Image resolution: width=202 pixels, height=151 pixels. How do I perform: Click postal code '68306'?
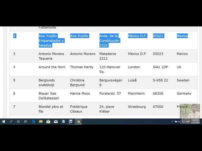tap(158, 93)
